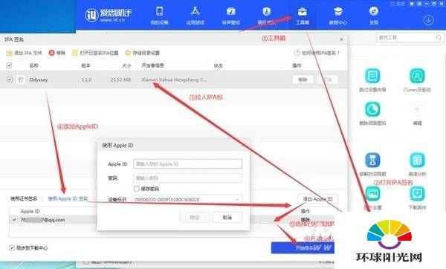This screenshot has width=446, height=269.
Task: Switch to Use Apple ID signing tab
Action: point(68,198)
